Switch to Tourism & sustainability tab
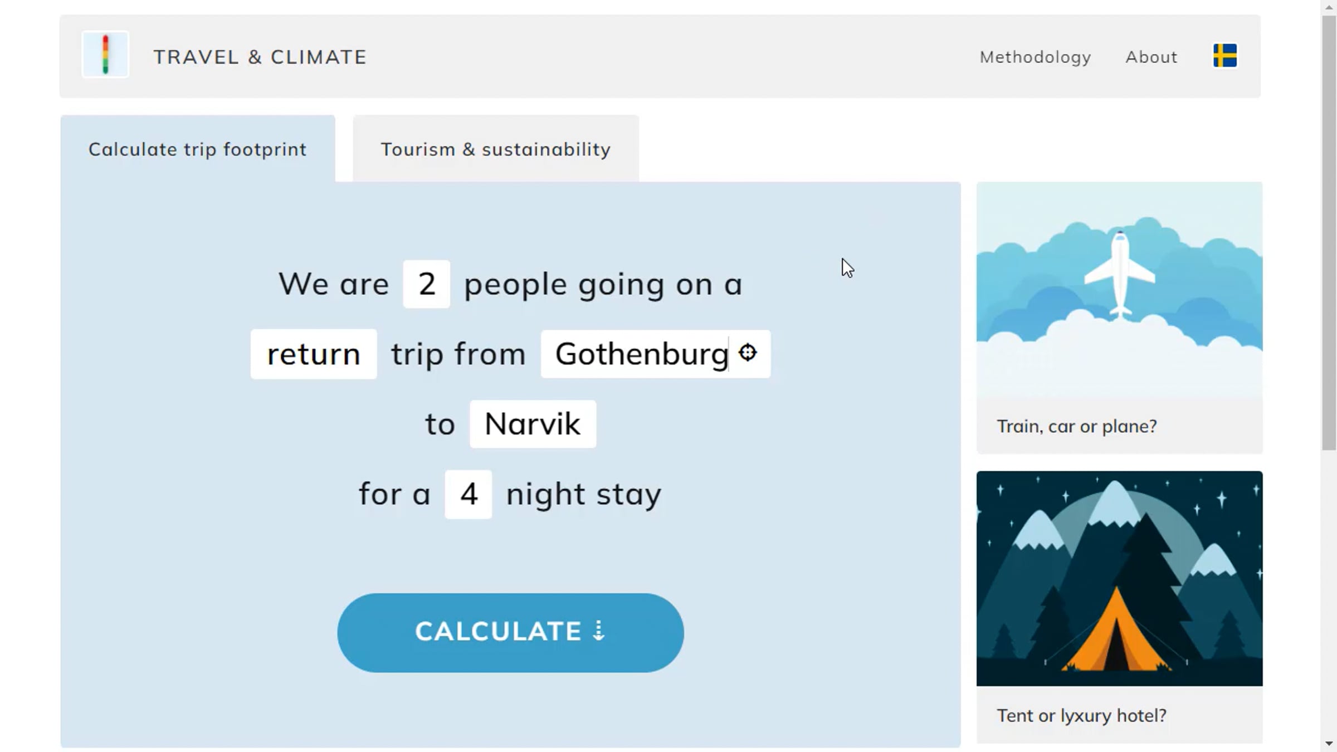 pos(495,149)
